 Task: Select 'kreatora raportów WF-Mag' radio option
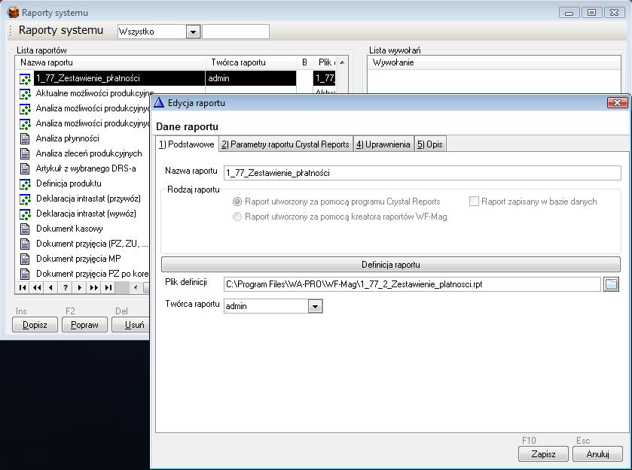(x=238, y=217)
